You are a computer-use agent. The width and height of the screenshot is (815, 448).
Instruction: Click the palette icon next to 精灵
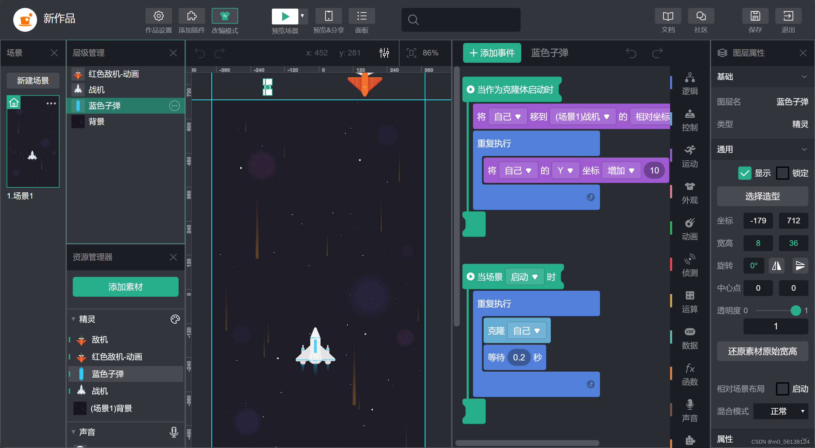(x=175, y=319)
